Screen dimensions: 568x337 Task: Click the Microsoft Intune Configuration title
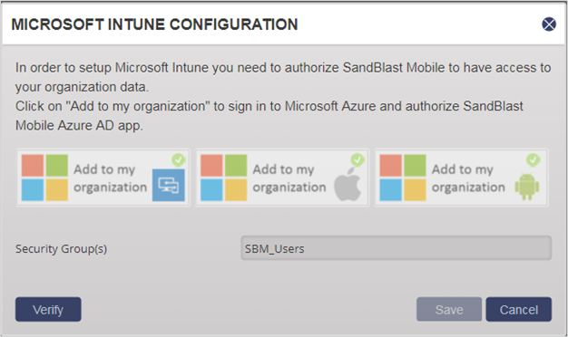tap(154, 24)
